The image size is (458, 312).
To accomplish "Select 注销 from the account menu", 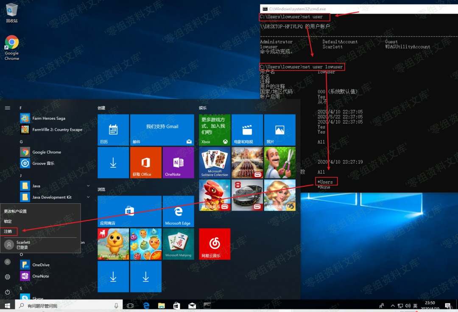I will tap(8, 231).
